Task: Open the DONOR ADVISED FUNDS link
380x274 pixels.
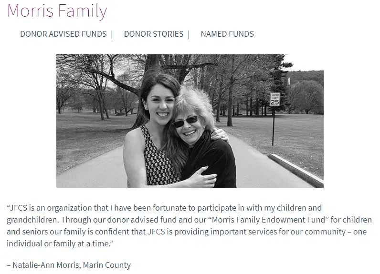Action: pos(63,34)
